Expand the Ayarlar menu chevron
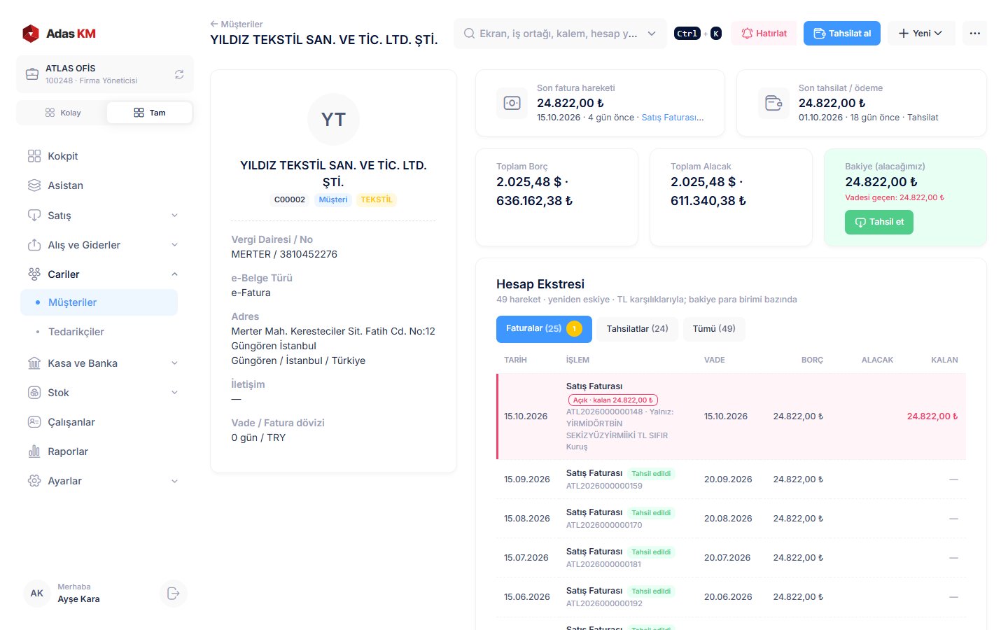 [174, 481]
